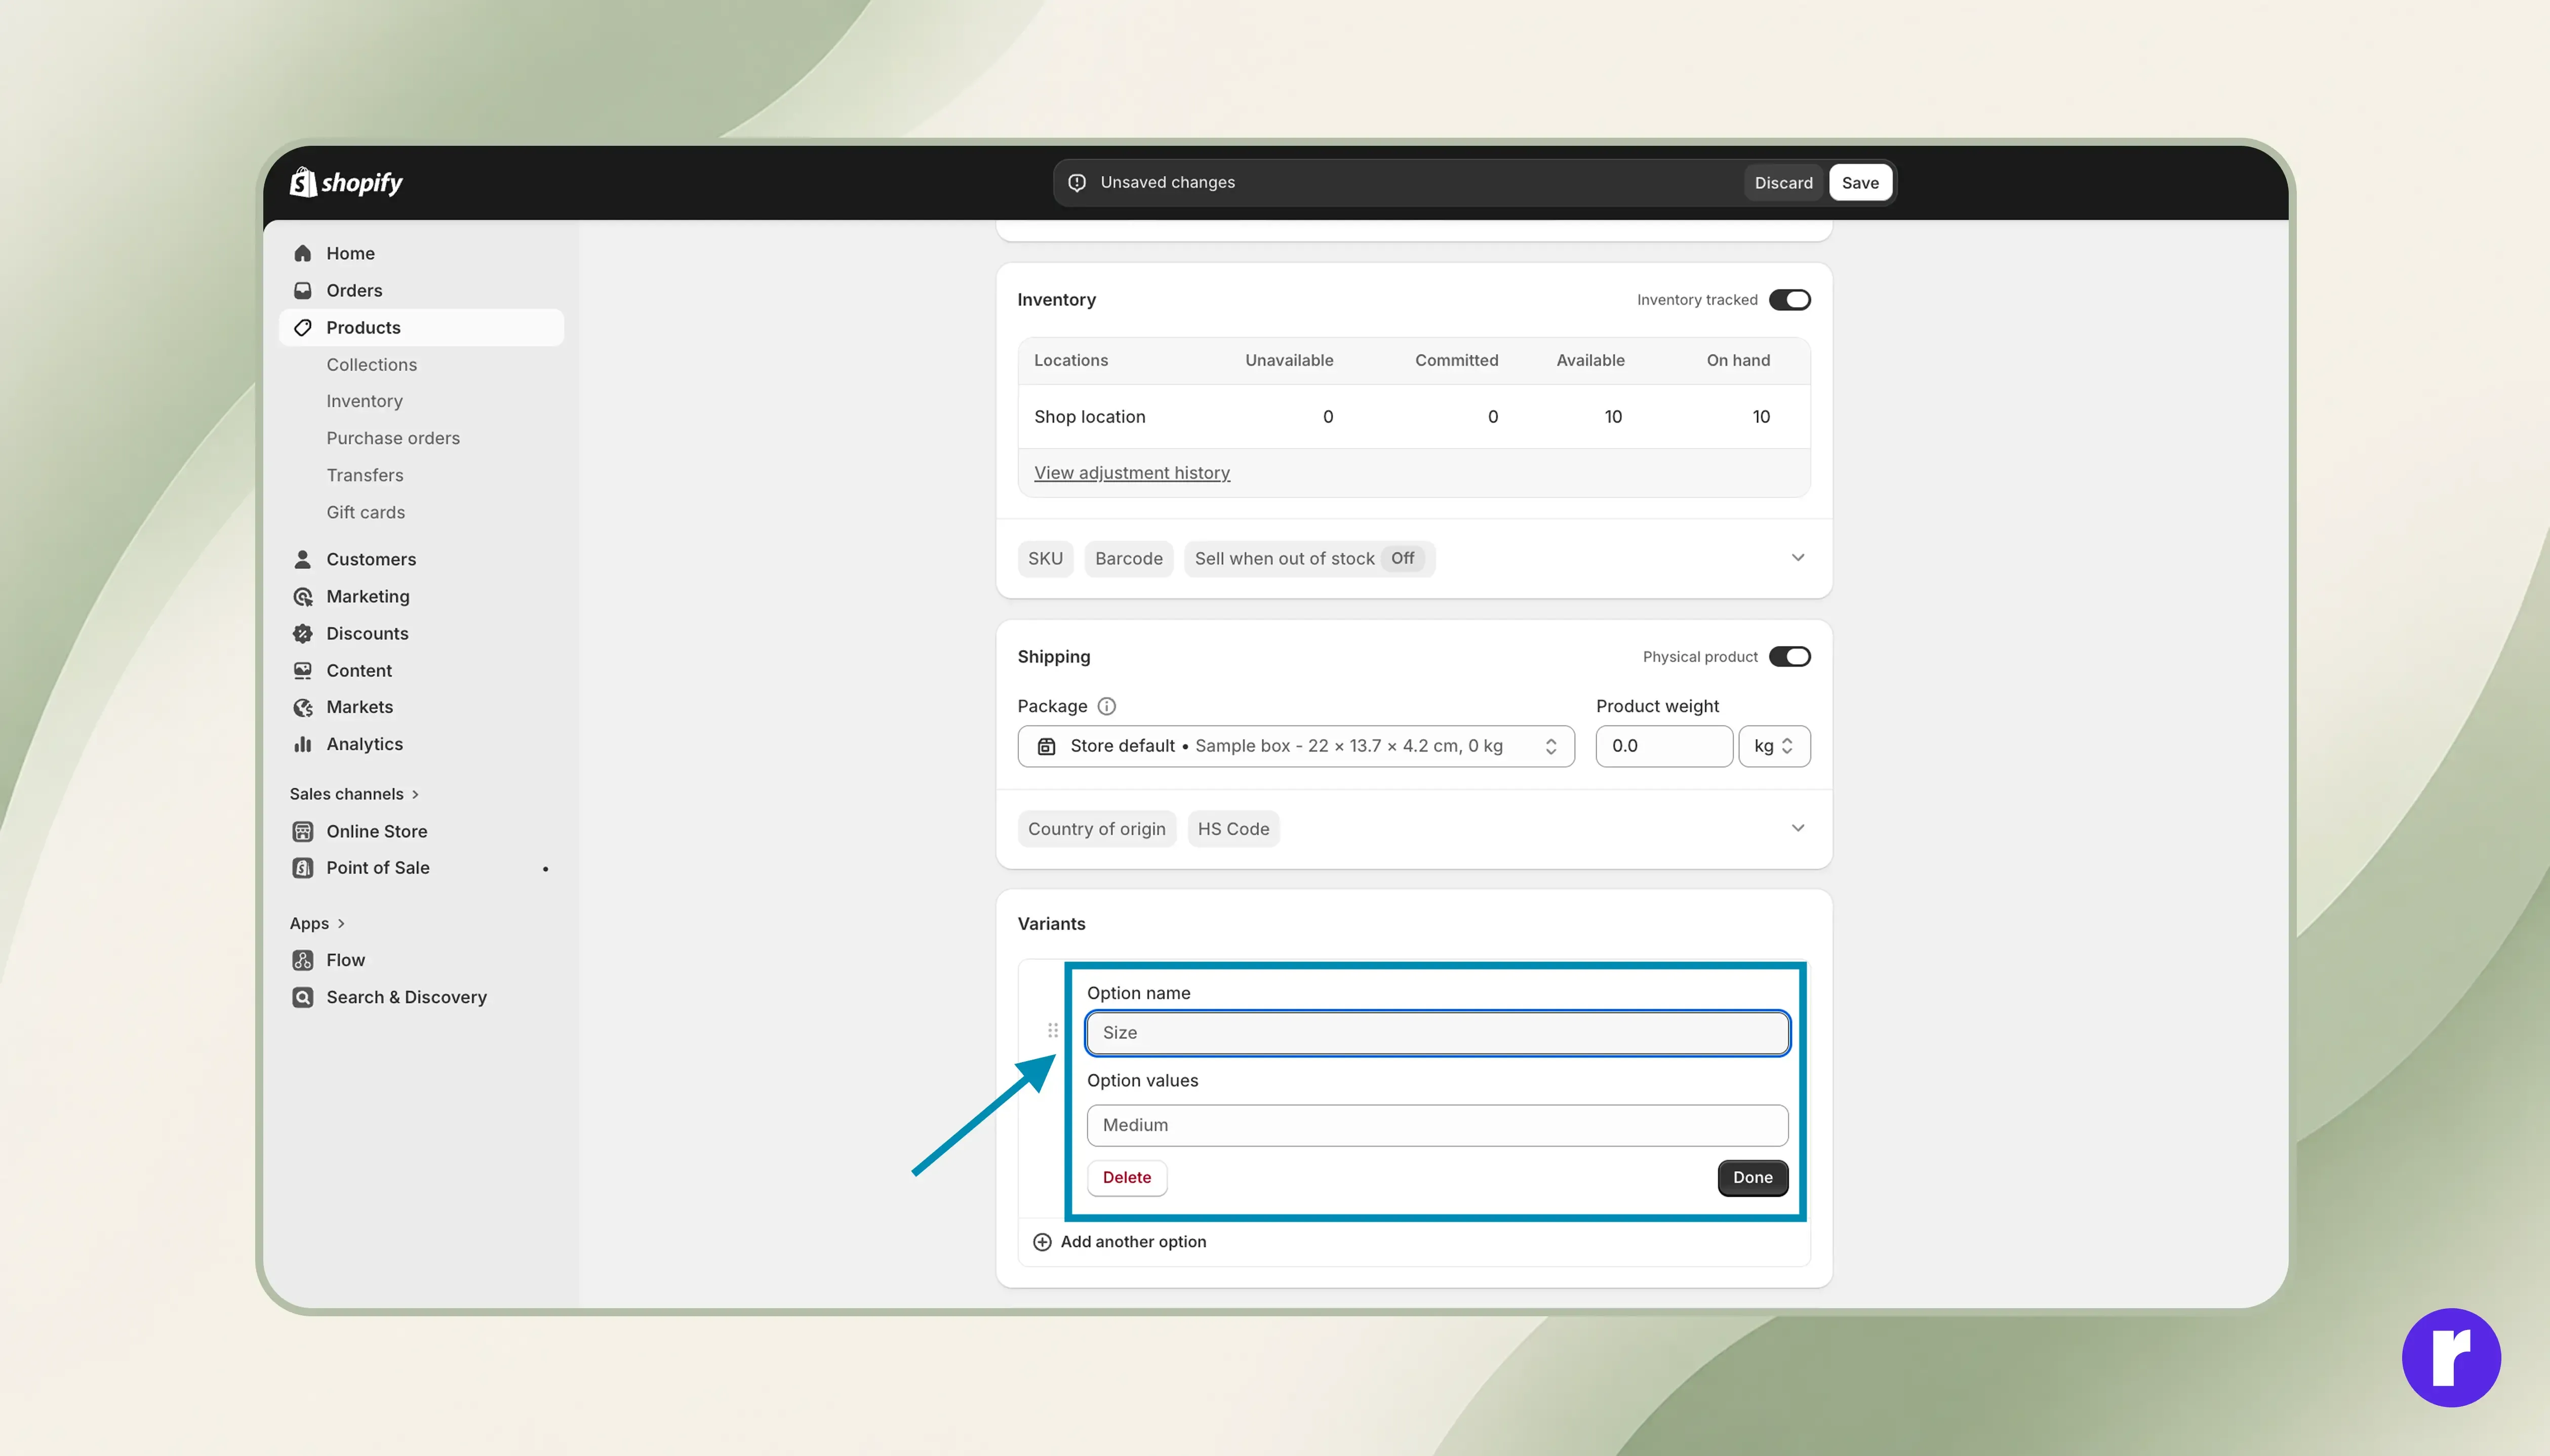Click the package box icon in Package selector
This screenshot has height=1456, width=2550.
[x=1046, y=746]
